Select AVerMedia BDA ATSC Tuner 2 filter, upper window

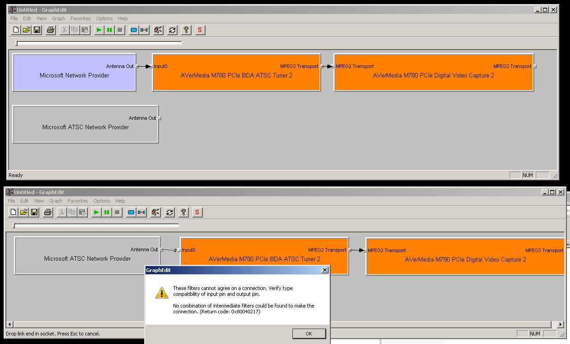pyautogui.click(x=237, y=72)
